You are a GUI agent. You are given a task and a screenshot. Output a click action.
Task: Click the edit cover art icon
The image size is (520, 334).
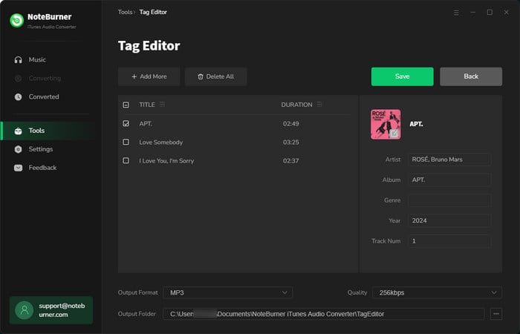click(394, 133)
